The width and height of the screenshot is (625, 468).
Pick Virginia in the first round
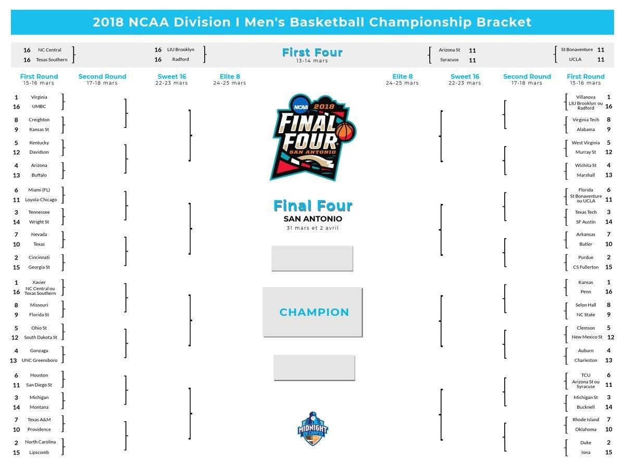pos(39,97)
